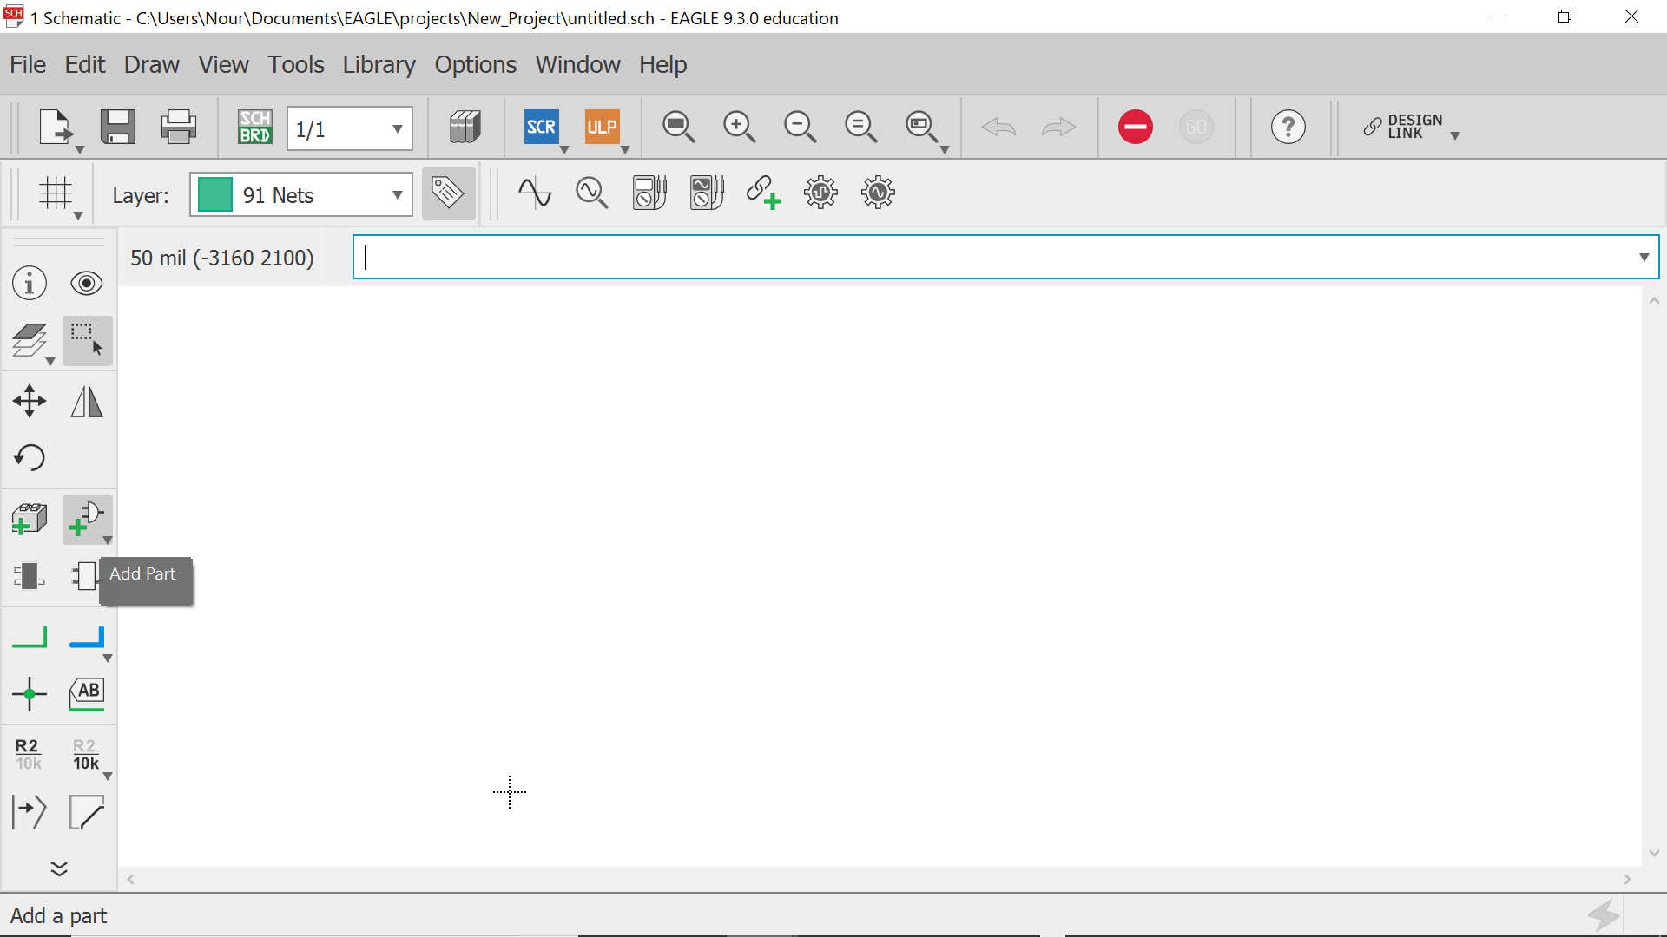
Task: Select the Add Part tool
Action: pyautogui.click(x=86, y=519)
